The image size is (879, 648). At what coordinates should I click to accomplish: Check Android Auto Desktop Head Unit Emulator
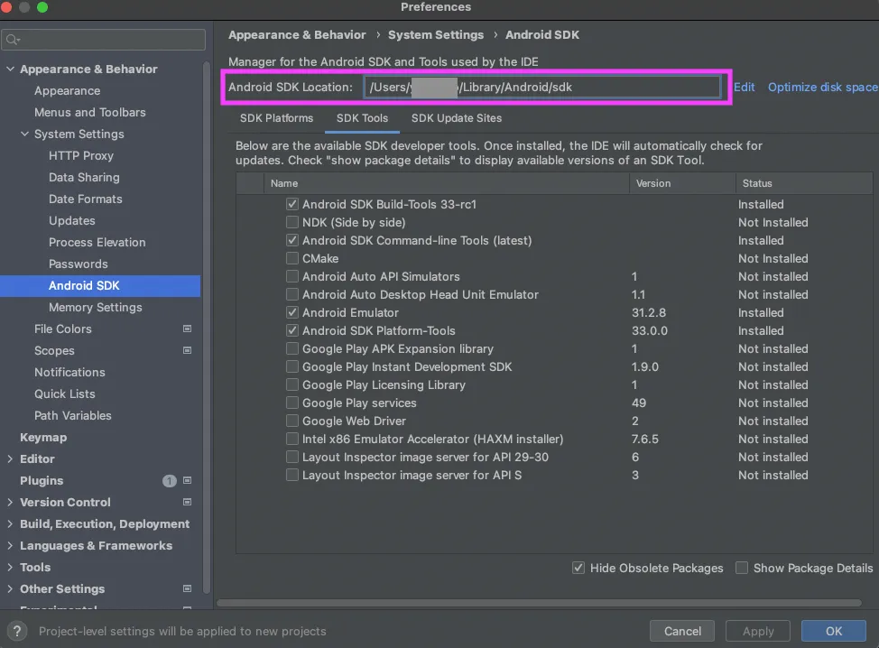(x=292, y=294)
